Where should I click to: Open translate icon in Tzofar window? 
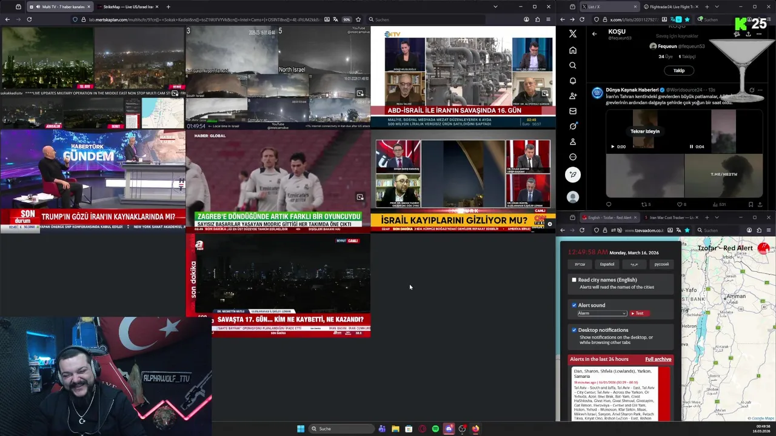[678, 230]
